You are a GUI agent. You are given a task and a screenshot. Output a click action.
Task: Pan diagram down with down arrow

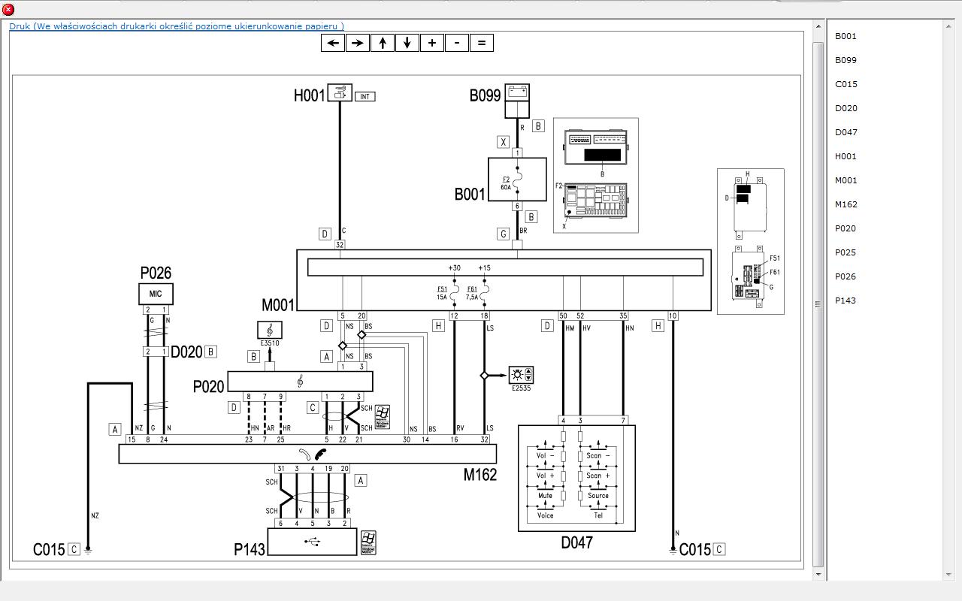(x=407, y=43)
